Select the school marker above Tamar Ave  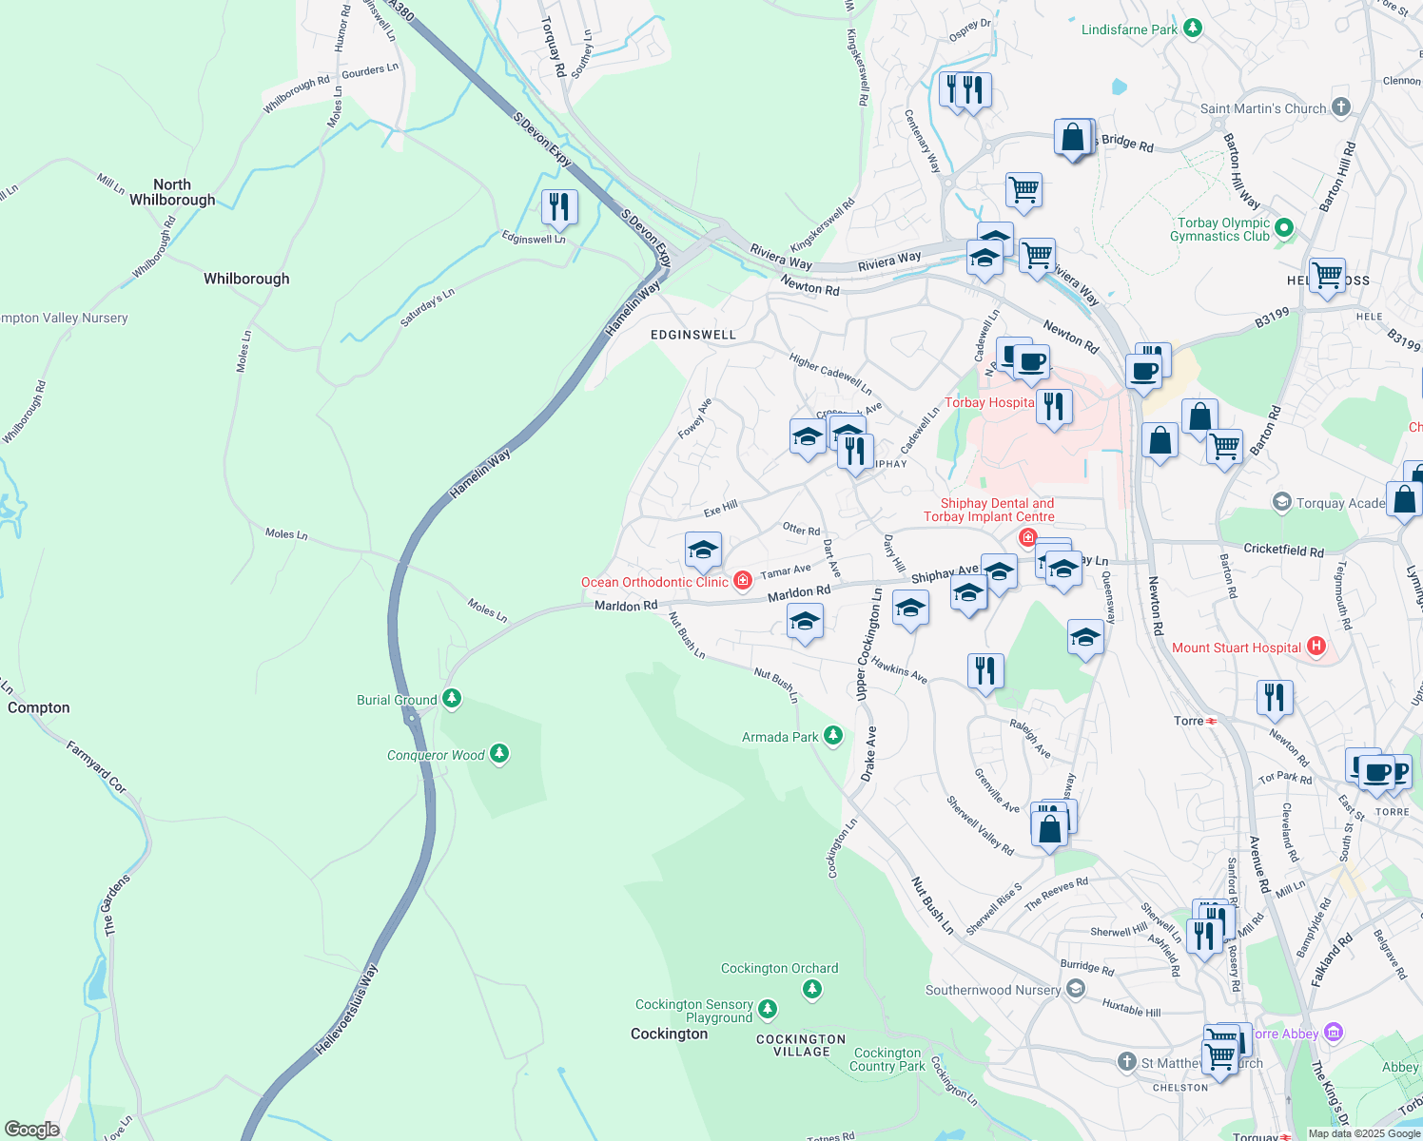click(703, 551)
